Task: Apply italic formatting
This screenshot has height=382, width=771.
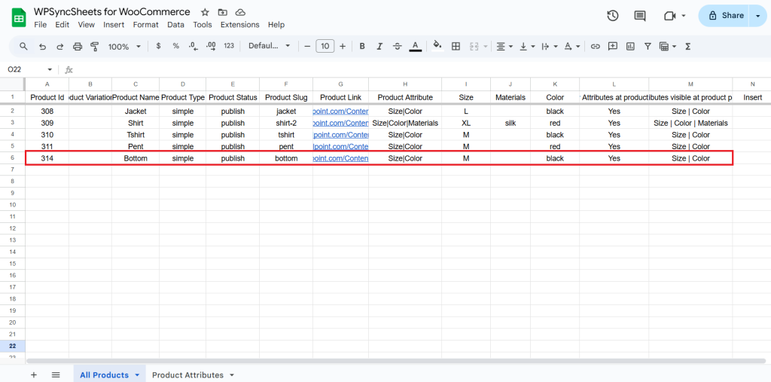Action: click(x=379, y=46)
